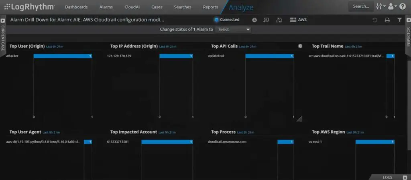Click the save layout toolbar icon
The width and height of the screenshot is (411, 180).
[x=279, y=20]
